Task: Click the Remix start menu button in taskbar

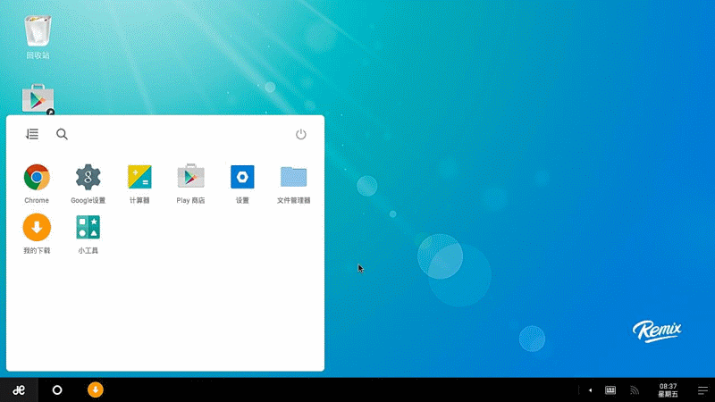Action: click(x=19, y=390)
